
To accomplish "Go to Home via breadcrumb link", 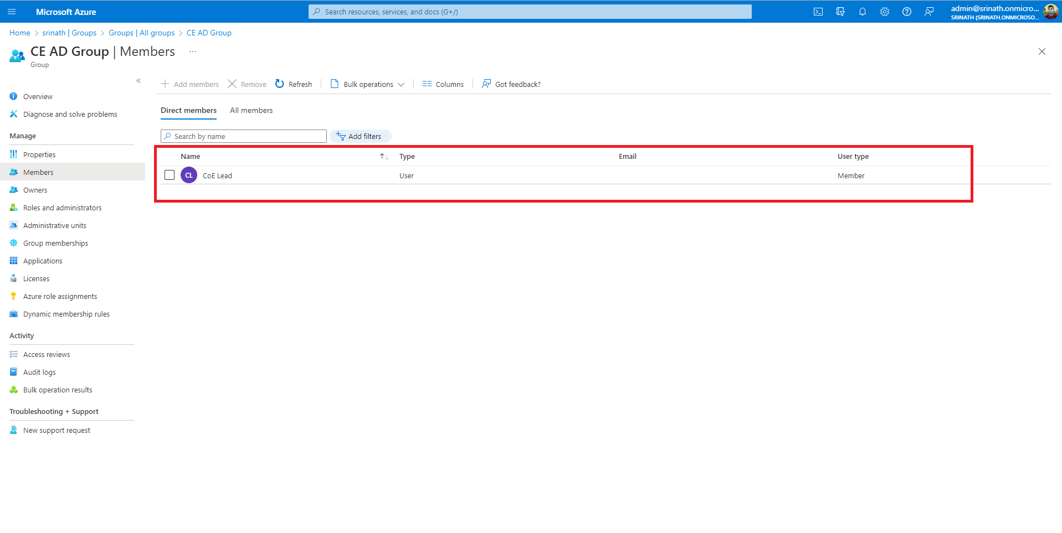I will point(19,33).
